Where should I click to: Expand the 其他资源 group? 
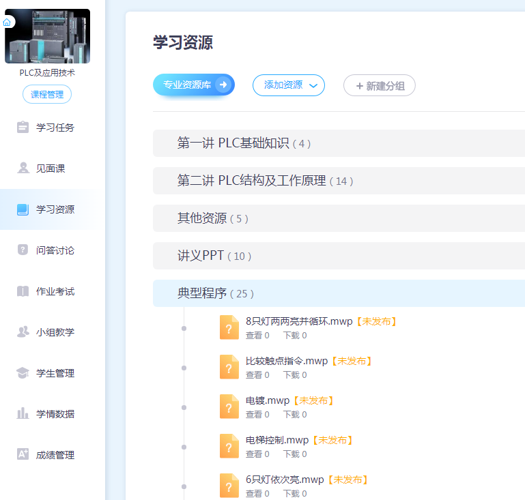[x=339, y=218]
